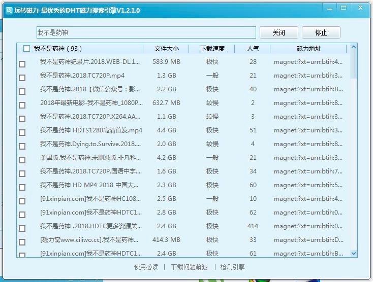Open the 使用必读 link
Screen dimensions: 373x282
146,267
